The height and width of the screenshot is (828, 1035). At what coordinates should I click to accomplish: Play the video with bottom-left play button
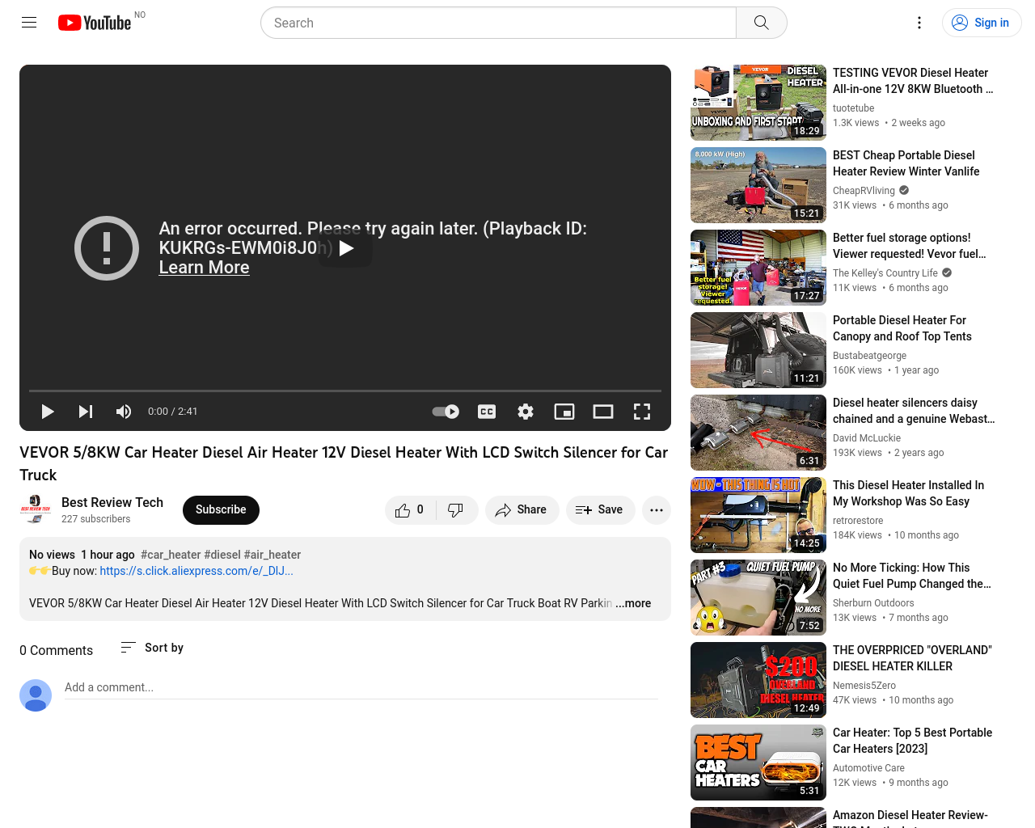pos(48,412)
